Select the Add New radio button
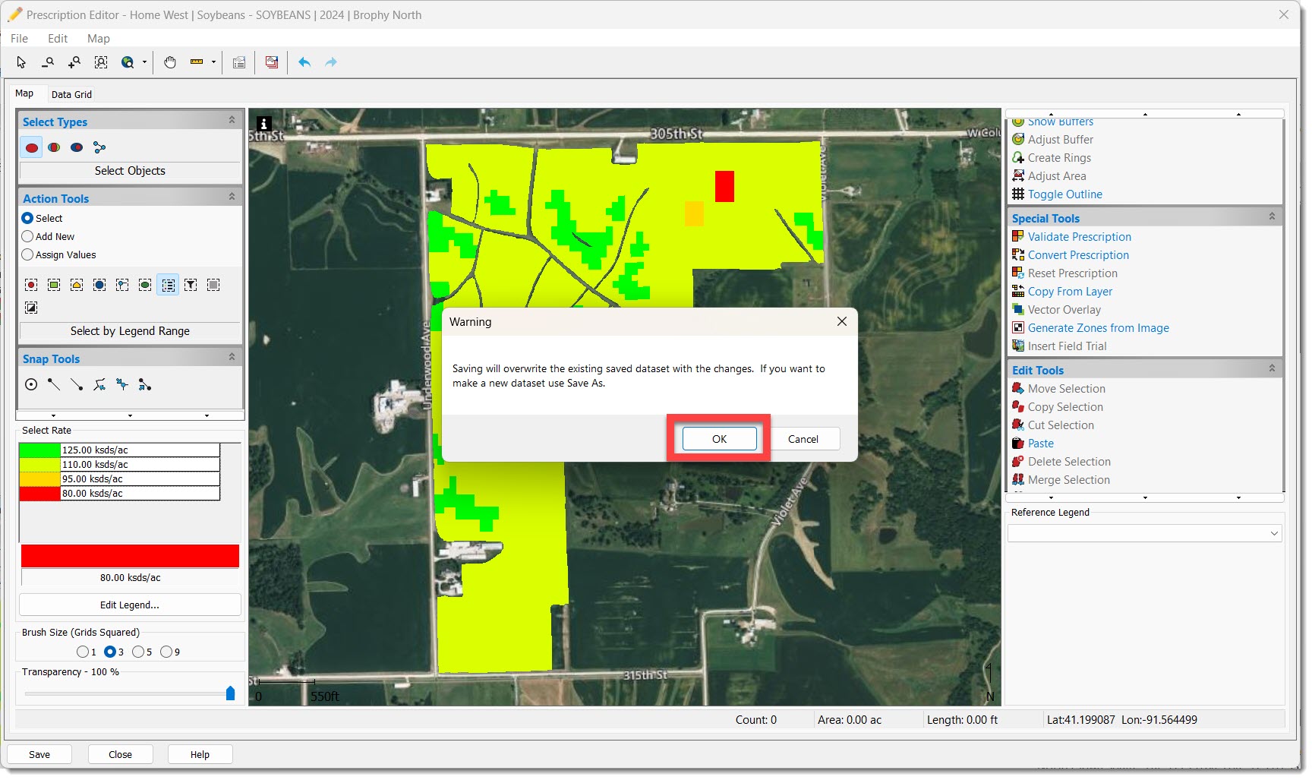This screenshot has height=780, width=1312. point(28,237)
